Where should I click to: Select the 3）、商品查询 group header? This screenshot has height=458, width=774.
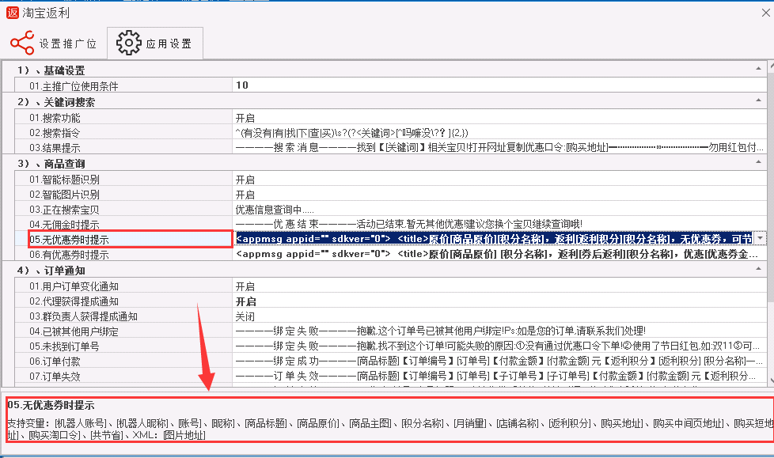pyautogui.click(x=51, y=164)
